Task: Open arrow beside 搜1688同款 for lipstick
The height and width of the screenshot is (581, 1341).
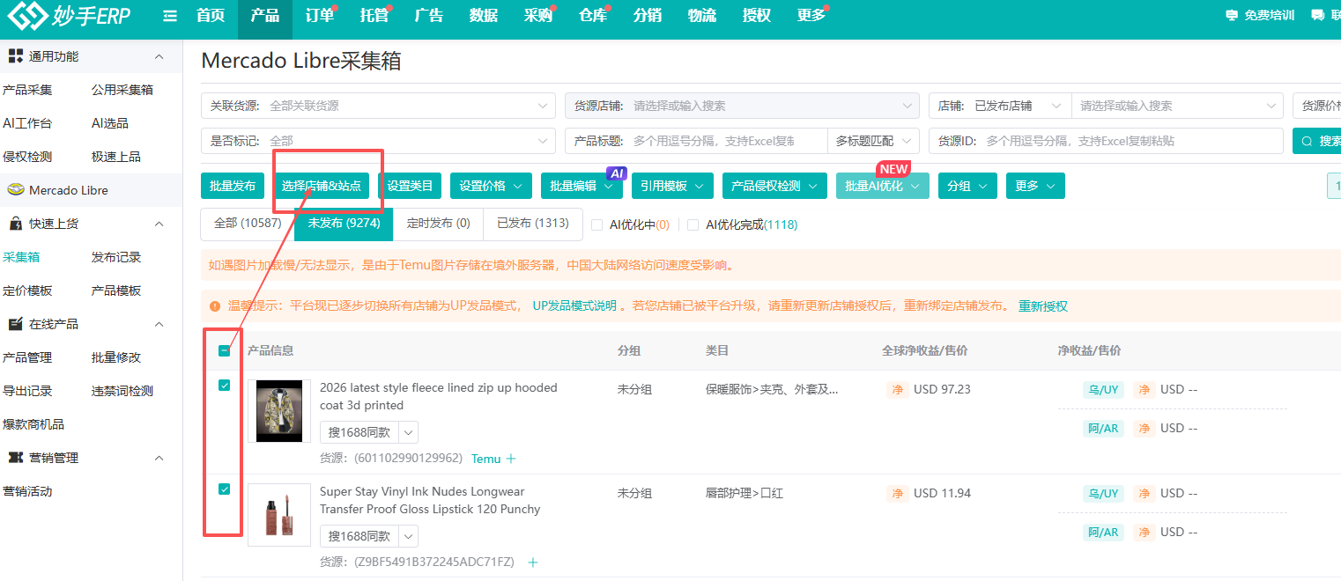Action: click(408, 536)
